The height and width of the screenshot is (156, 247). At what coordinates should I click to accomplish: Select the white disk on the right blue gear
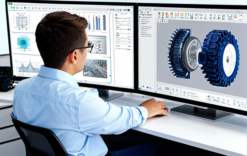tap(229, 60)
